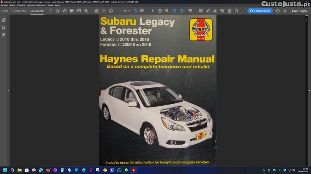Click the delete trash icon

coord(229,11)
